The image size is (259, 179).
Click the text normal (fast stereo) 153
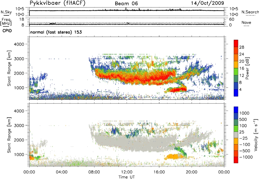(x=56, y=32)
